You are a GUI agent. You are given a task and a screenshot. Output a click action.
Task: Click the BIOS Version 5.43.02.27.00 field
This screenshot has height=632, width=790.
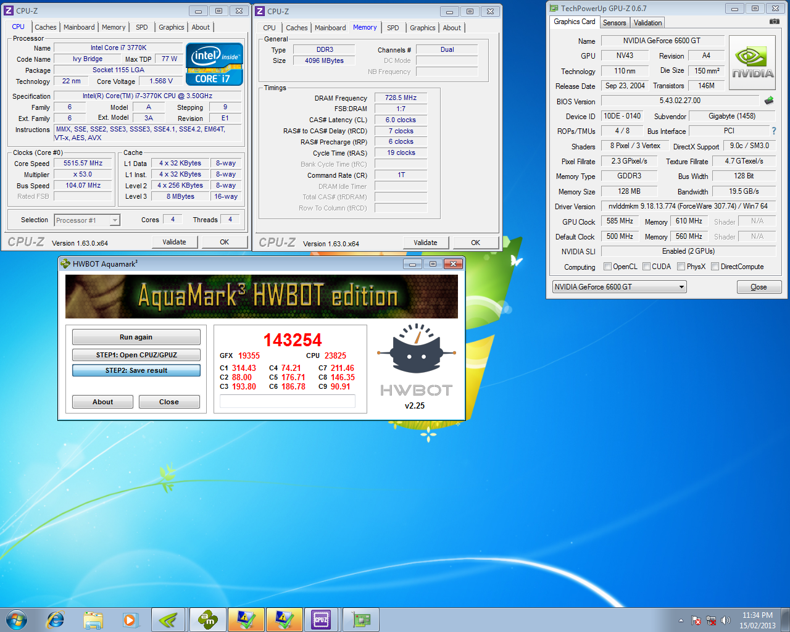(680, 101)
